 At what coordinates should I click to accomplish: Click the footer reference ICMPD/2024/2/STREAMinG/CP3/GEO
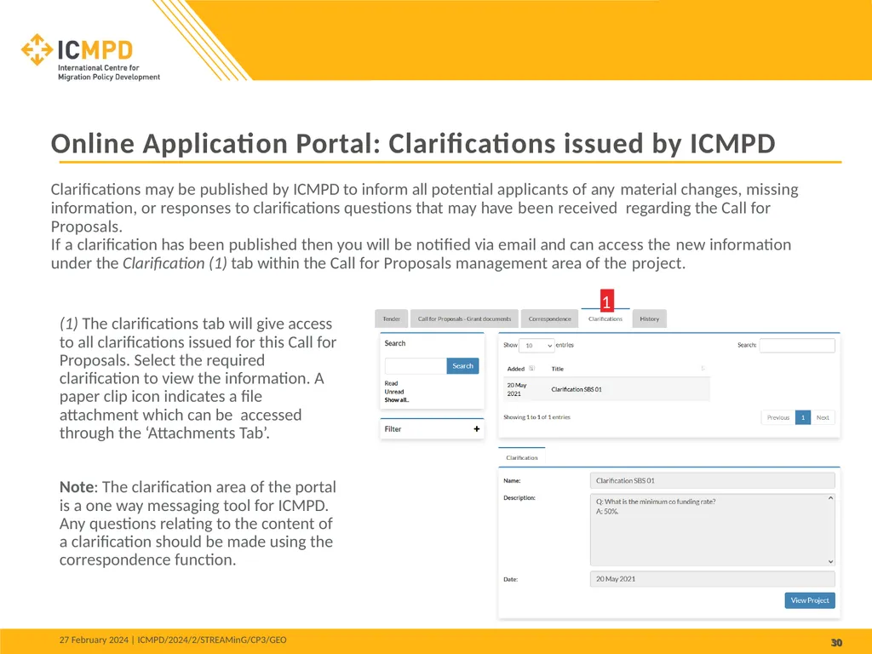212,640
